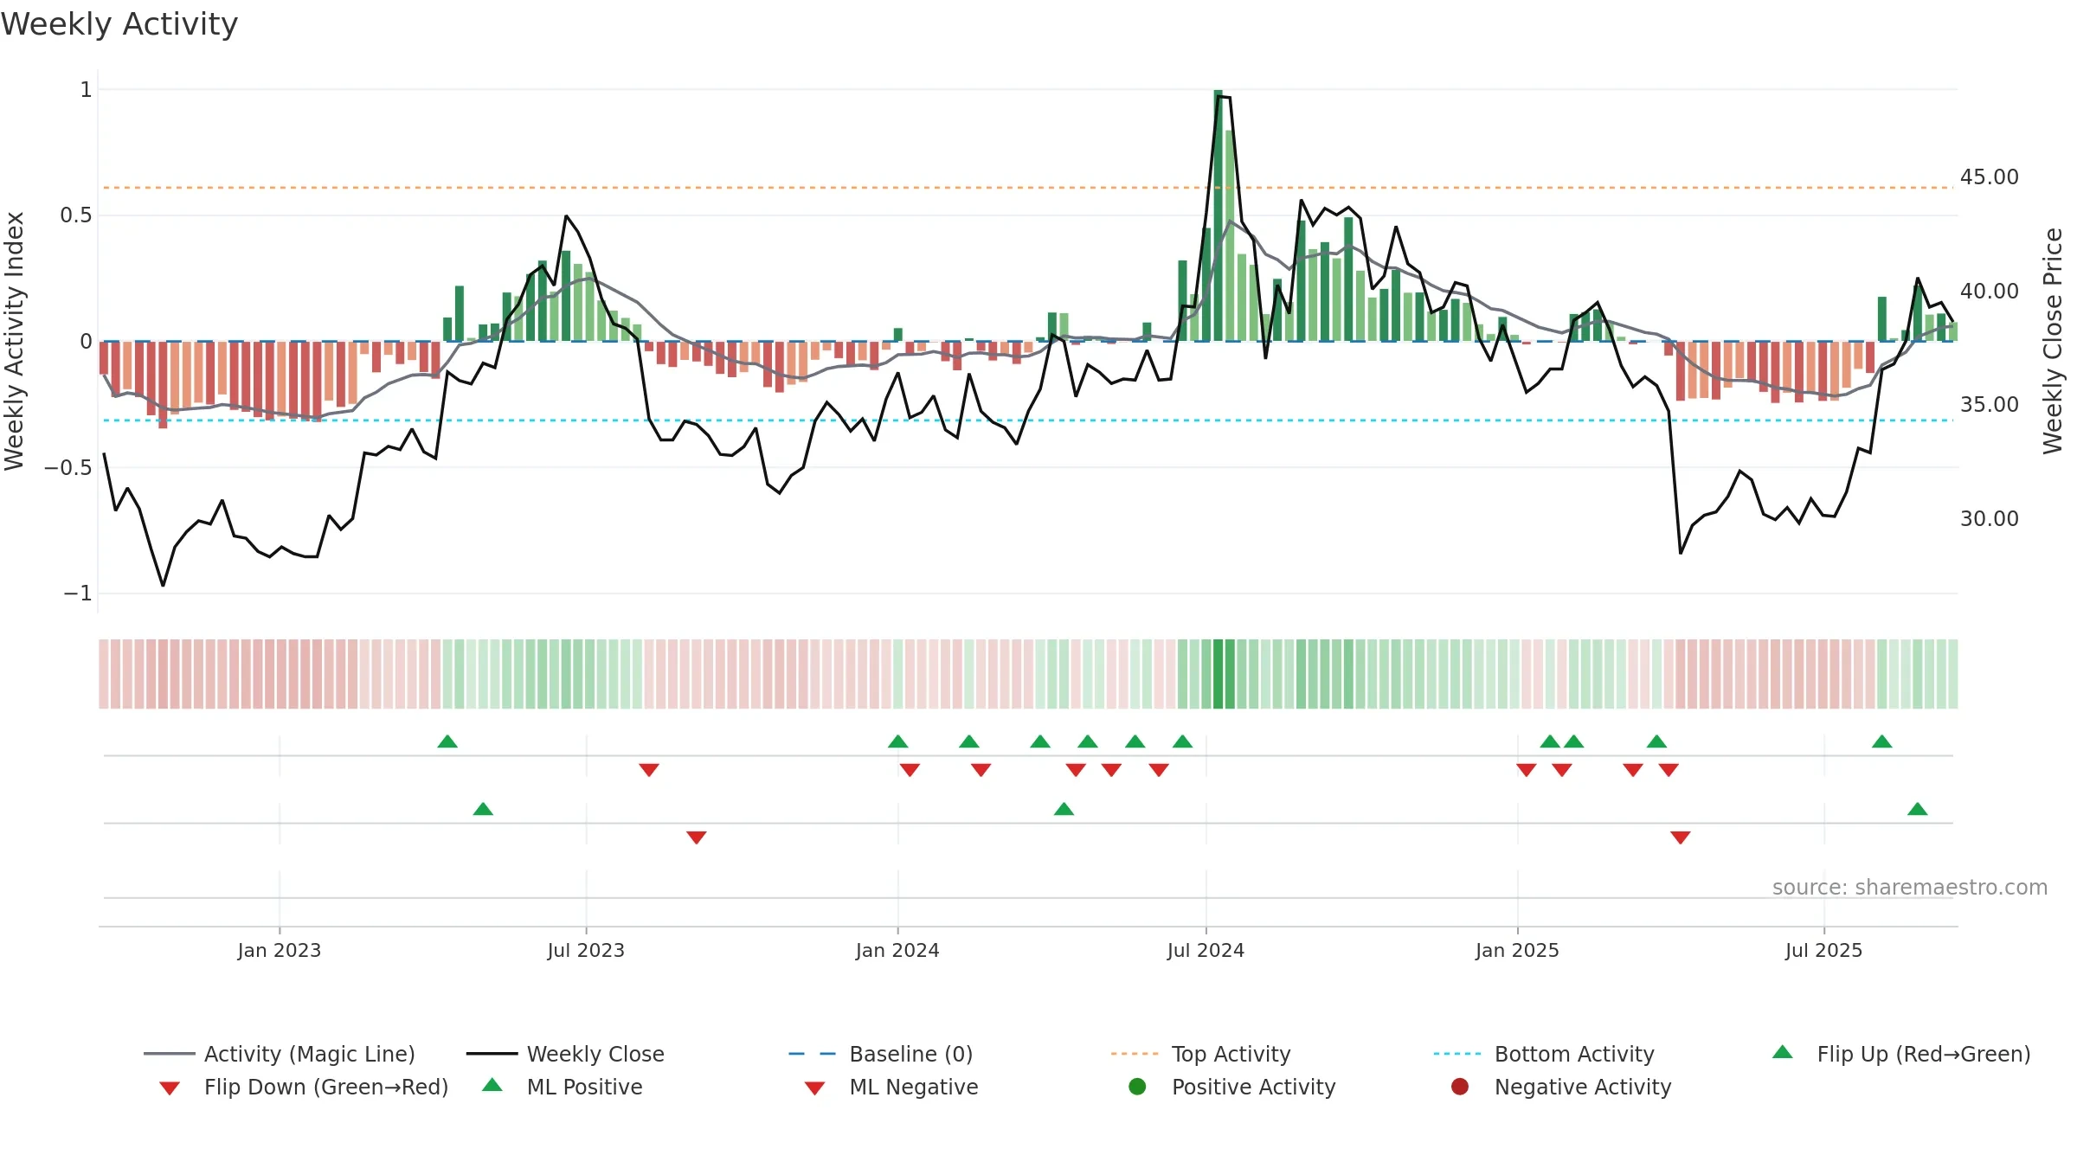Click the Weekly Close price low near 27

163,585
